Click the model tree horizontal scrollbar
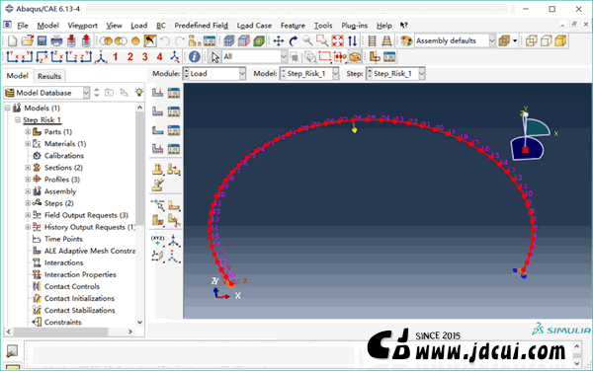Screen dimensions: 593x371 pos(60,332)
